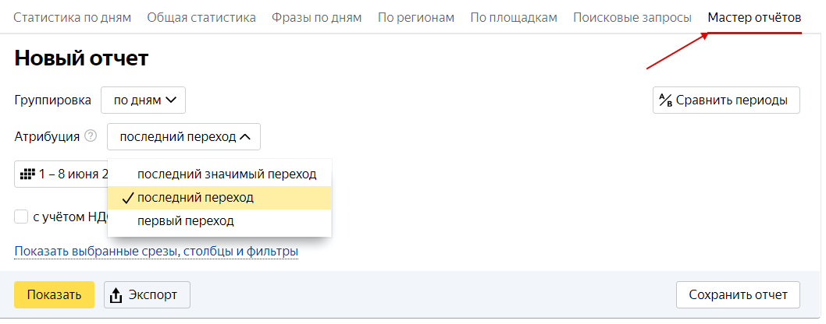Expand the Группировка по дням dropdown
826x324 pixels.
pyautogui.click(x=144, y=100)
